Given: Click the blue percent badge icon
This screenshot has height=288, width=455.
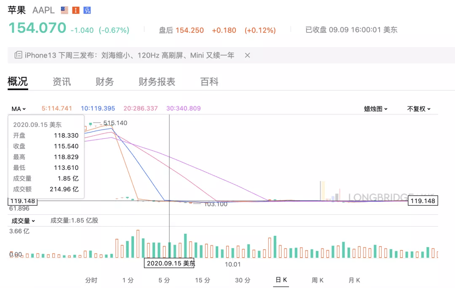Looking at the screenshot, I should point(87,11).
